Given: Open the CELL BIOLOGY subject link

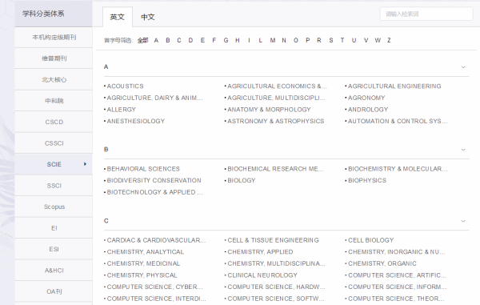Looking at the screenshot, I should click(370, 240).
